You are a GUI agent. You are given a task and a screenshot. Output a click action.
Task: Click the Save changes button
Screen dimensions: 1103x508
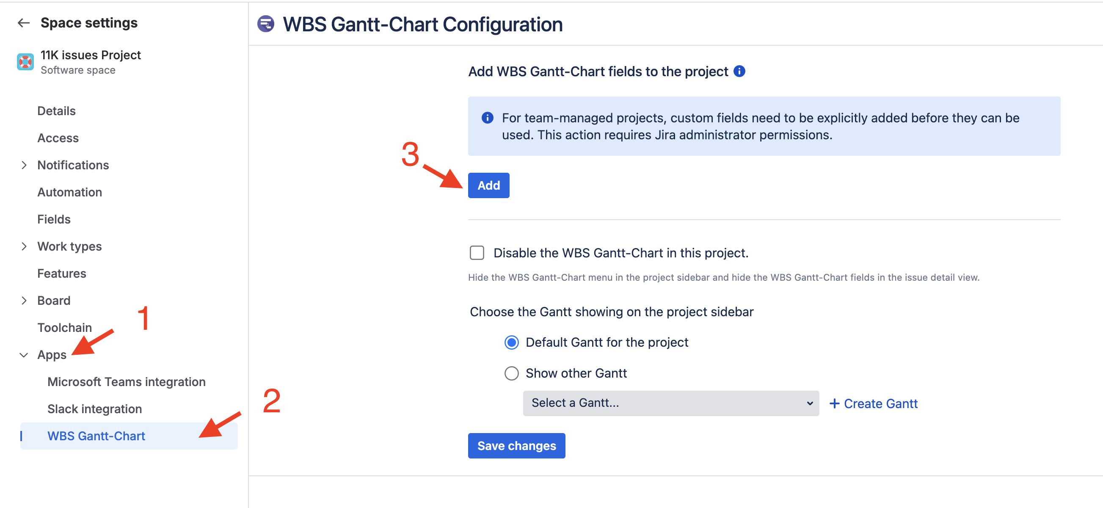516,445
